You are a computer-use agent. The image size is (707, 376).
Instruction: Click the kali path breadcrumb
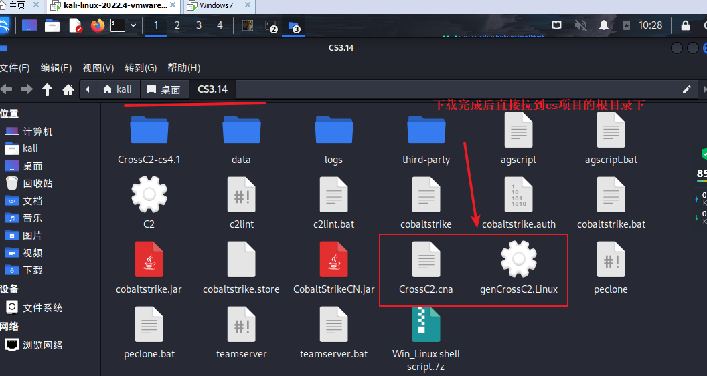(117, 89)
